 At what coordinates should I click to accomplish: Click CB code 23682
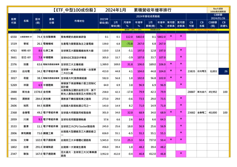point(191,113)
